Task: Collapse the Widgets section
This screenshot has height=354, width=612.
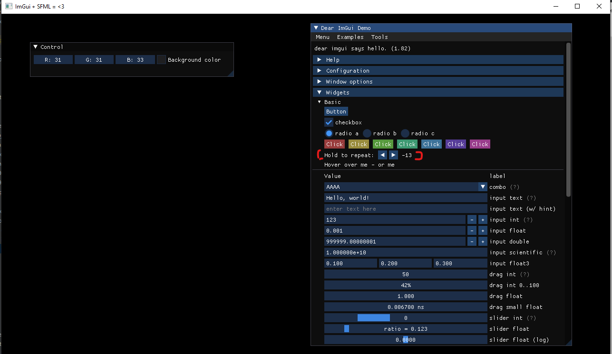Action: pyautogui.click(x=438, y=93)
